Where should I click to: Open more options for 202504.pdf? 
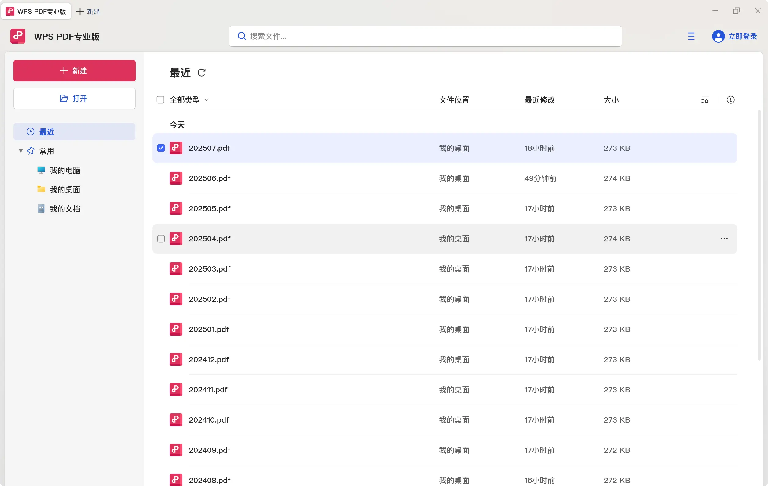click(724, 238)
